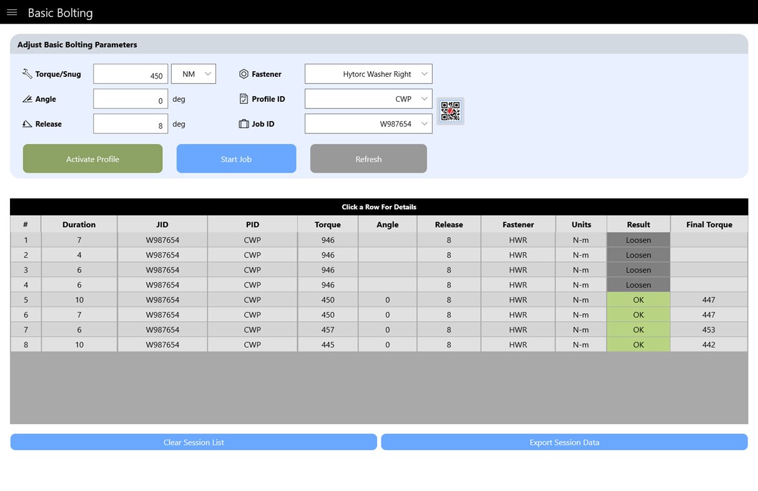Viewport: 758px width, 491px height.
Task: Click the Activate Profile button
Action: pyautogui.click(x=92, y=158)
